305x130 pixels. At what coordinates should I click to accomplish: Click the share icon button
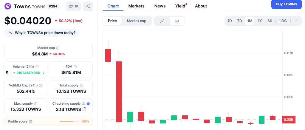pyautogui.click(x=88, y=6)
